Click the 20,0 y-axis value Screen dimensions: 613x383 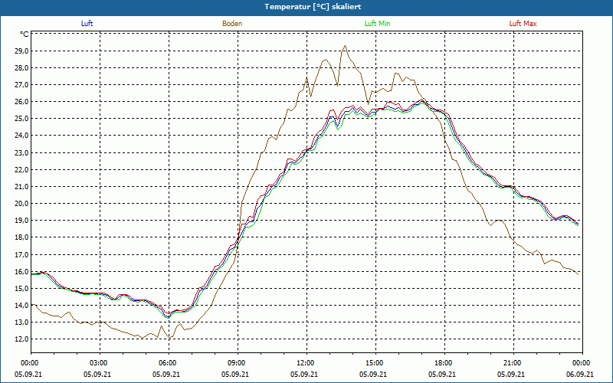pyautogui.click(x=21, y=204)
